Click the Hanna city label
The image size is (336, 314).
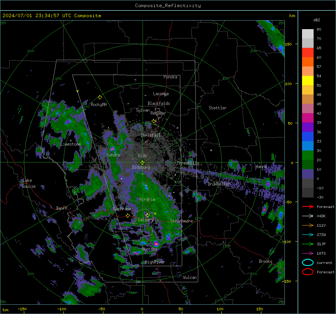point(261,167)
